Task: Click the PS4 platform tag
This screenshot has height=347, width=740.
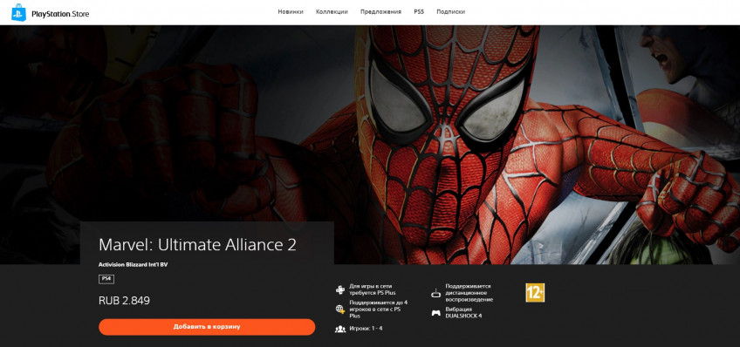Action: pos(106,279)
